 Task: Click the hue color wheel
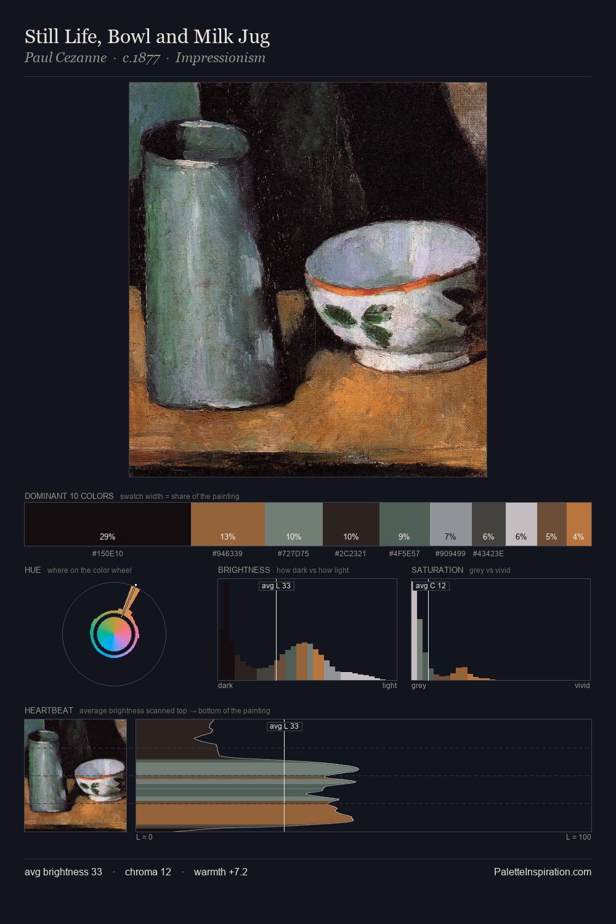tap(114, 634)
